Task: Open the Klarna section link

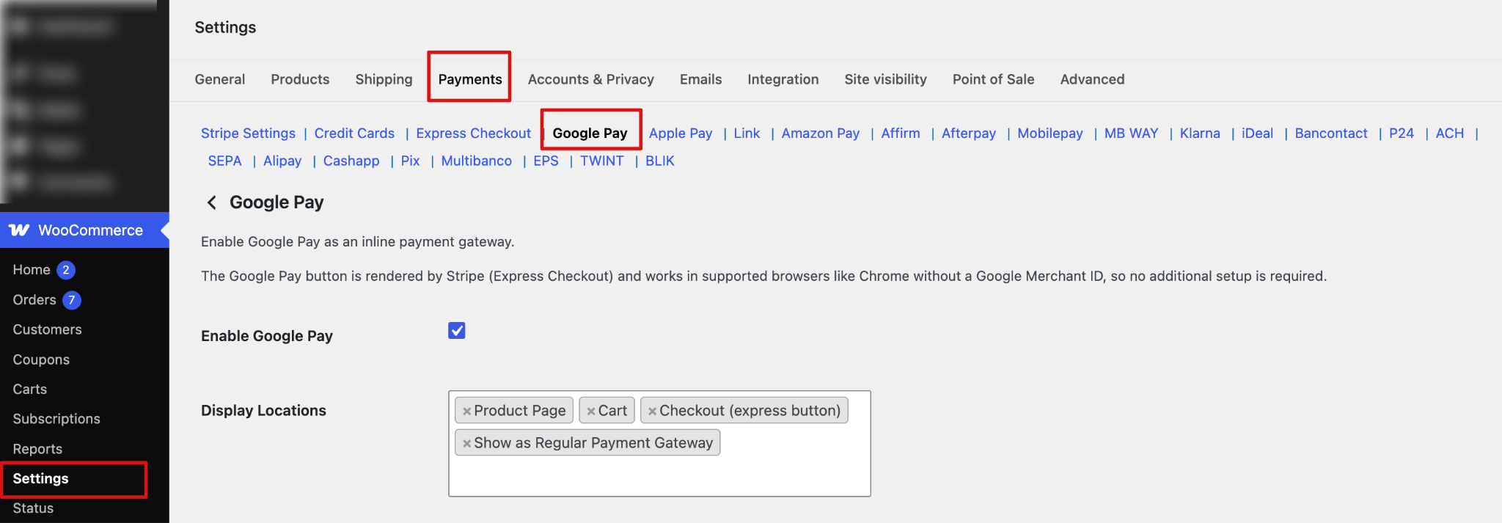Action: pos(1200,134)
